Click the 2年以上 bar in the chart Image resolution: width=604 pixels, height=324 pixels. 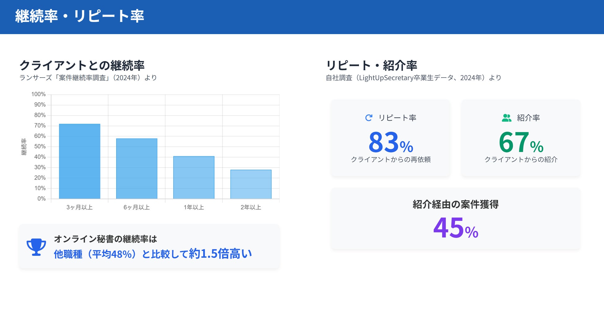(x=251, y=184)
